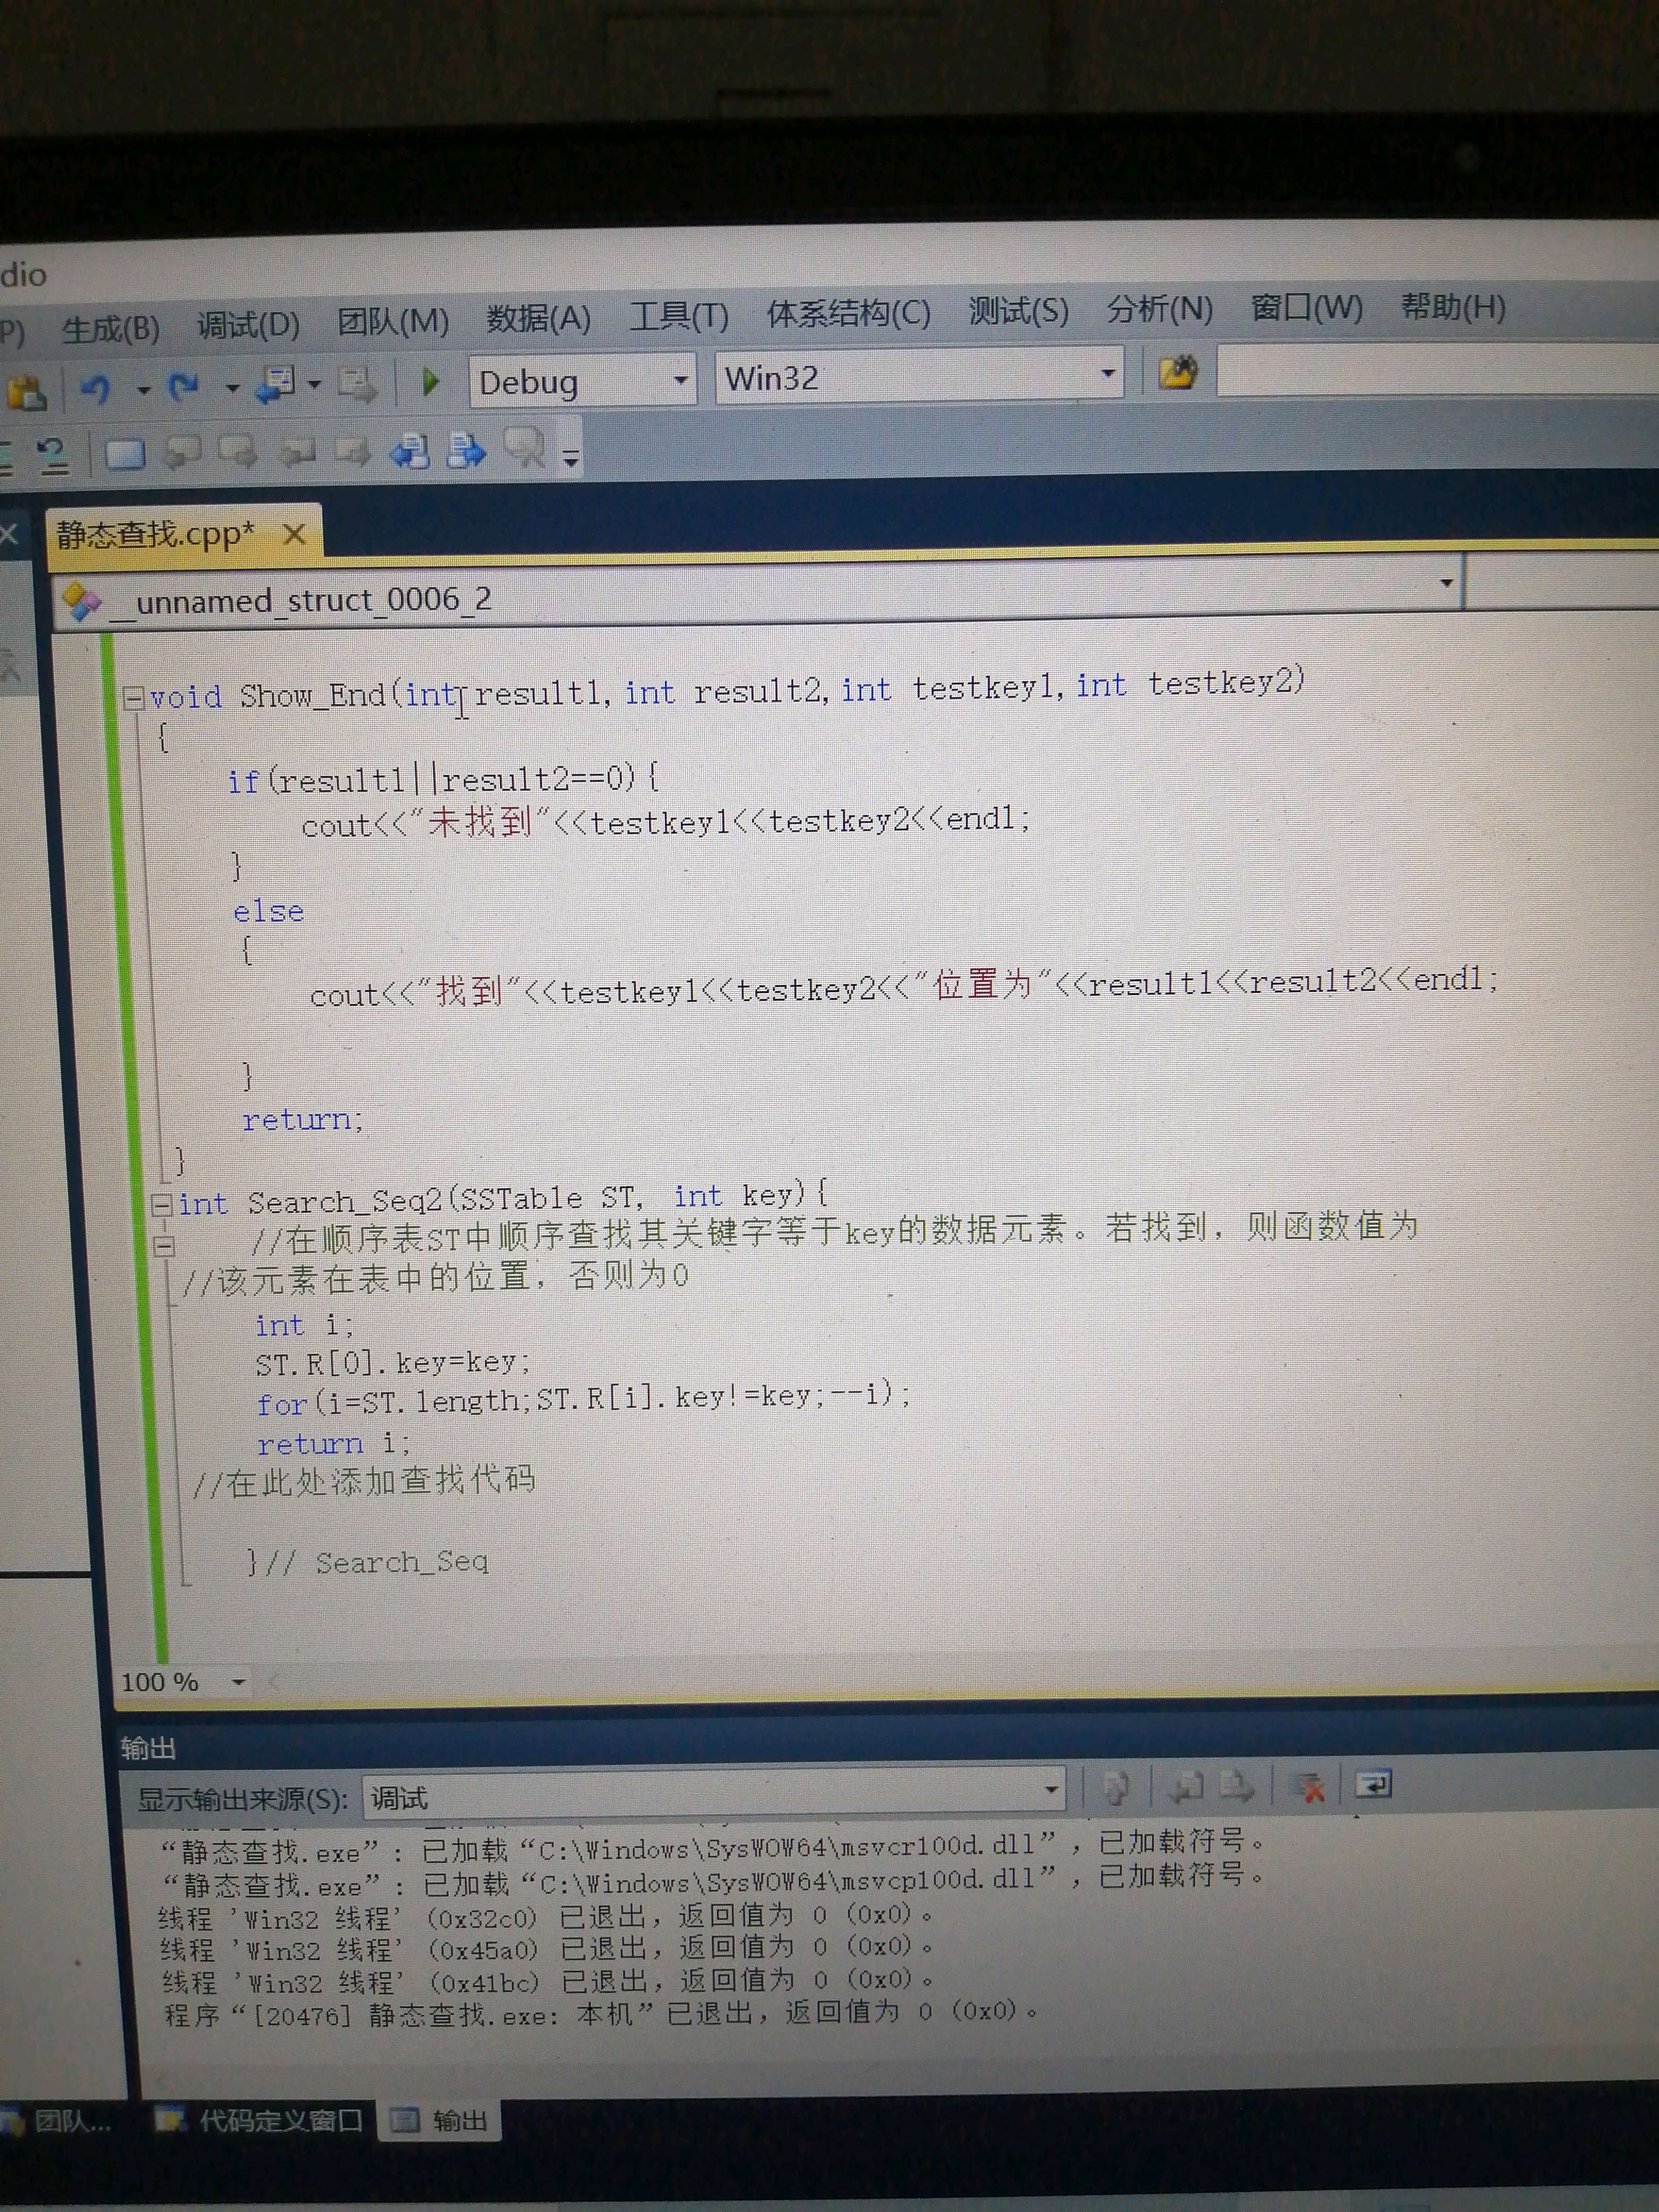Open the Navigate Backward dropdown arrow
The height and width of the screenshot is (2212, 1659).
point(314,384)
